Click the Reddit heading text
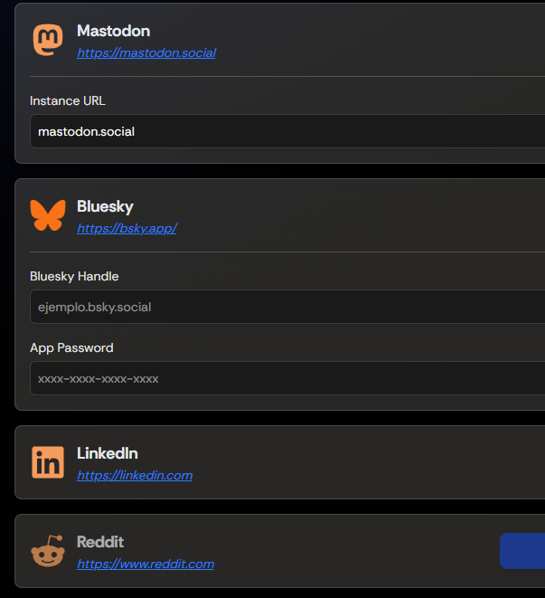Image resolution: width=545 pixels, height=598 pixels. tap(100, 542)
